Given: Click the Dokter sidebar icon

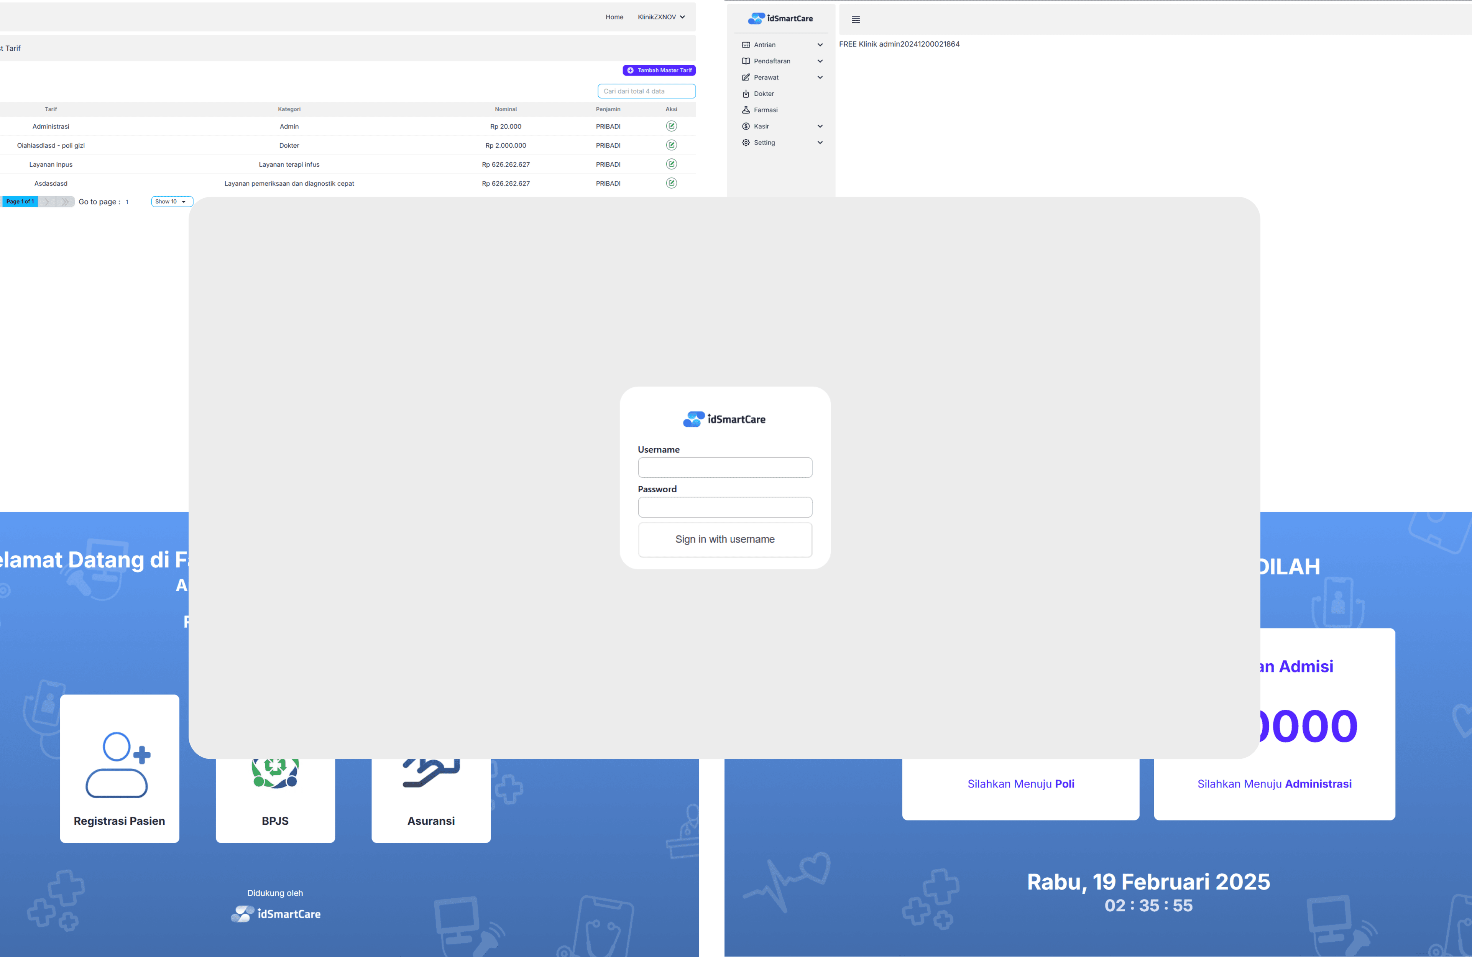Looking at the screenshot, I should (746, 94).
